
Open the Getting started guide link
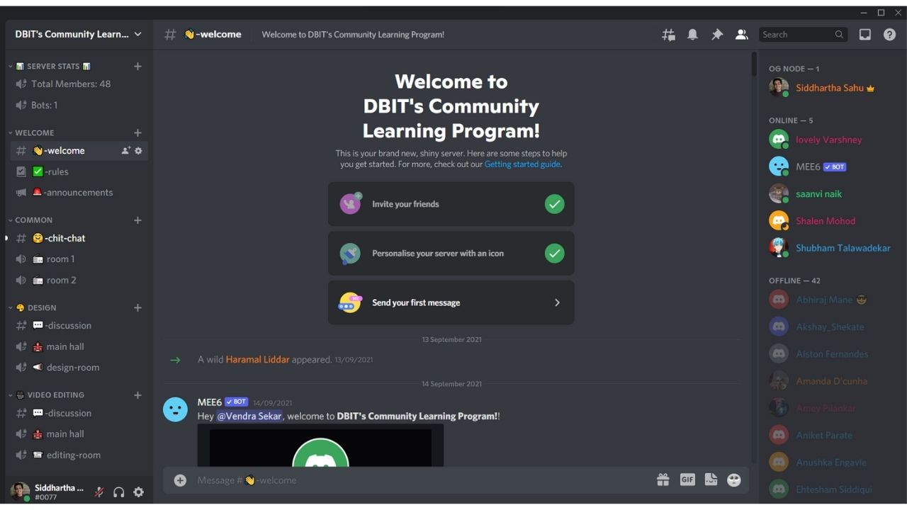[x=523, y=164]
